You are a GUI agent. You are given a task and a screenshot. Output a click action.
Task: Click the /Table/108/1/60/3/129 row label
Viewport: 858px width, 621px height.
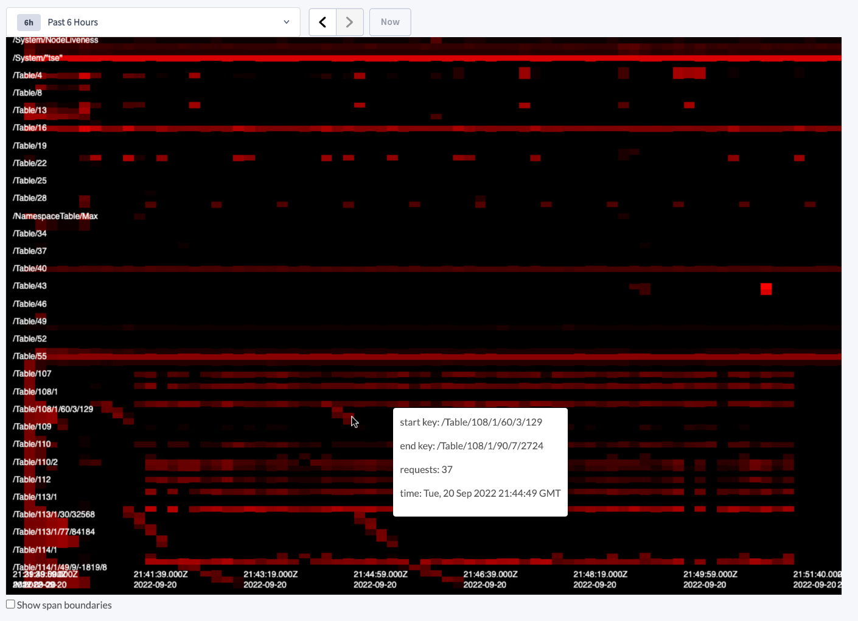point(52,409)
